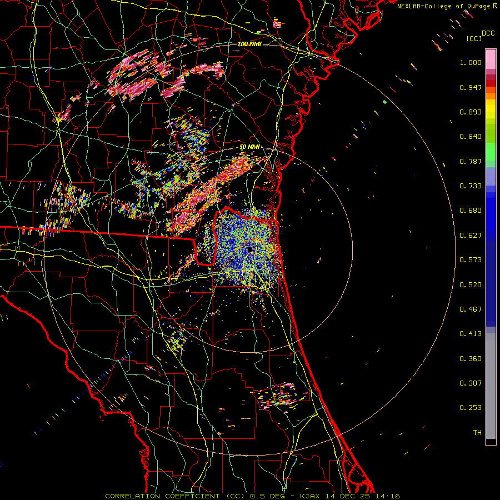The height and width of the screenshot is (500, 500).
Task: Click the 0.360 scale value
Action: (x=471, y=359)
